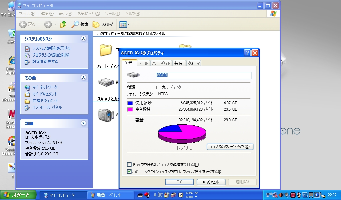Screen dimensions: 341x200
Task: Go back with the 戻る arrow button
Action: [27, 24]
